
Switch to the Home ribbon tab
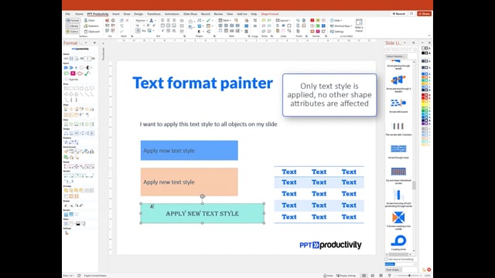(79, 14)
